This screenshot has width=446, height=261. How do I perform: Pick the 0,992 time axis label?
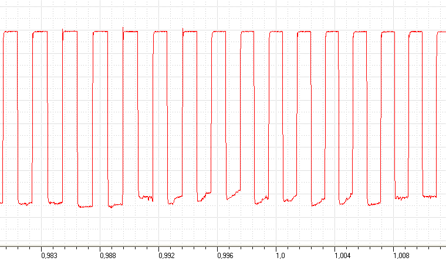(167, 256)
